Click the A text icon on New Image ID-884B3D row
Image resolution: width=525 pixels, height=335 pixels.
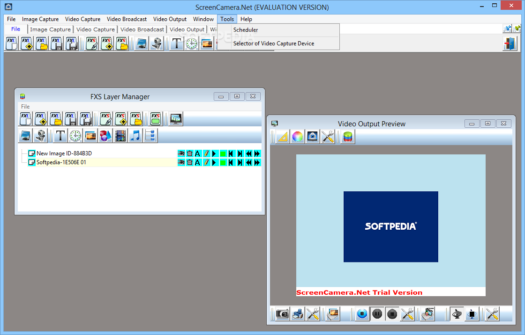[x=198, y=153]
